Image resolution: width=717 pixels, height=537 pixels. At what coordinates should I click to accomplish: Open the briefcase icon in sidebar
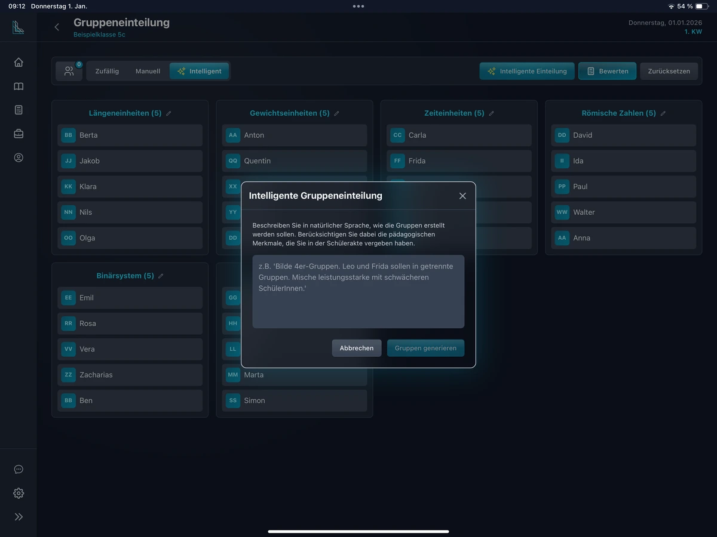[19, 134]
